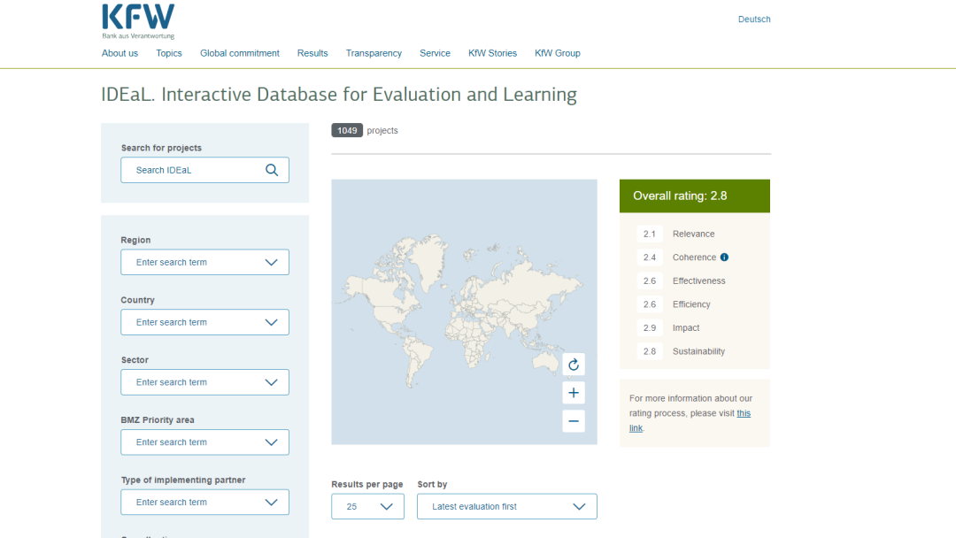956x538 pixels.
Task: Click the IDEaL page heading
Action: click(x=339, y=95)
